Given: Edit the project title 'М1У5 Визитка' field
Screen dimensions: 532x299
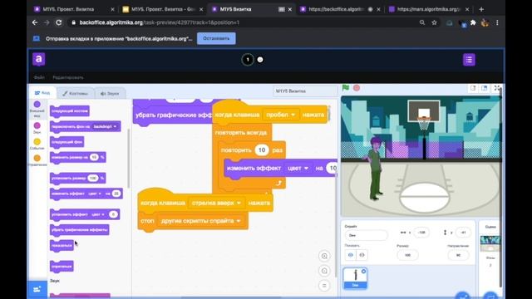Looking at the screenshot, I should 304,91.
